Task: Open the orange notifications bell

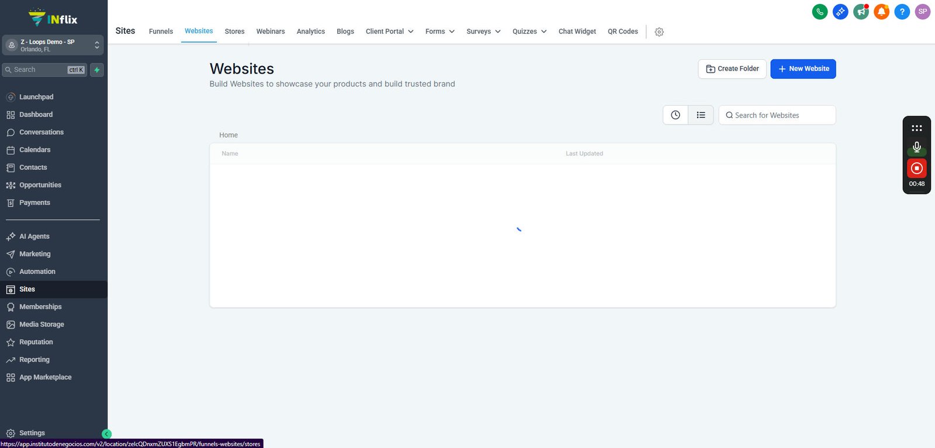Action: (881, 12)
